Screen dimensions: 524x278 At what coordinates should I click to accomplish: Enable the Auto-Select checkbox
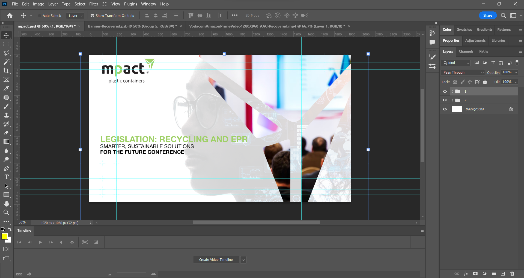39,16
